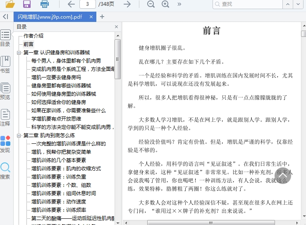This screenshot has height=225, width=306.
Task: Close the 目录 panel
Action: 117,27
